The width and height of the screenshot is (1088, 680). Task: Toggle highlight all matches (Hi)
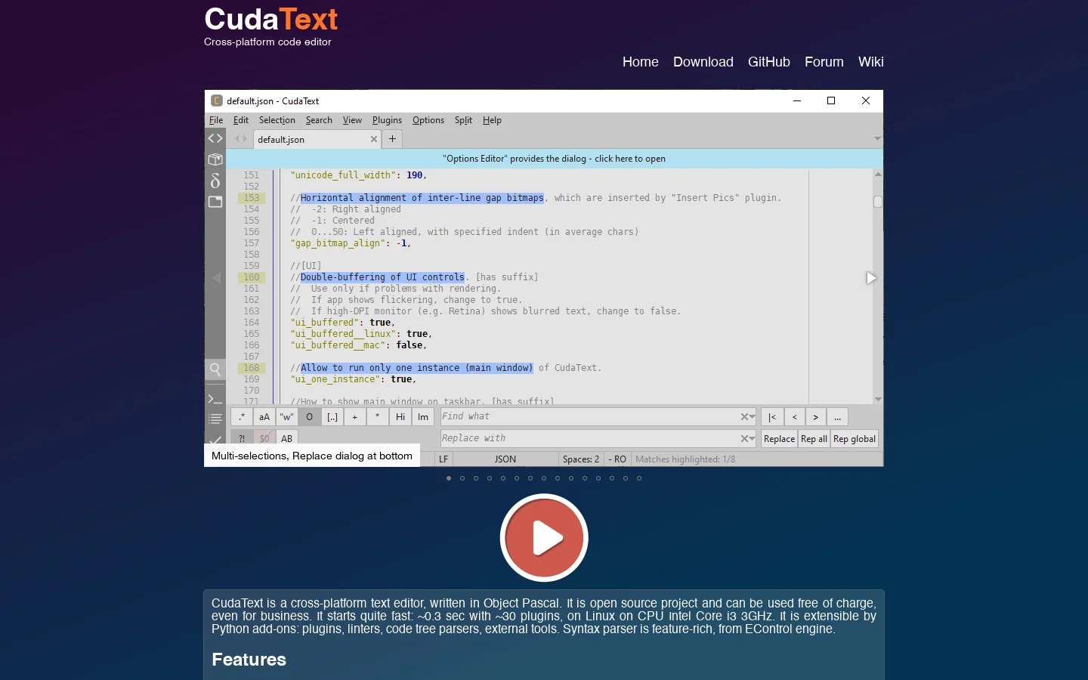[x=400, y=417]
